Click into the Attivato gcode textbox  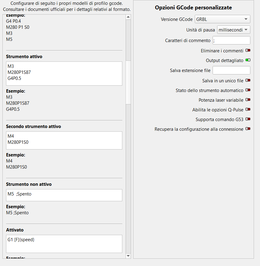[x=64, y=244]
